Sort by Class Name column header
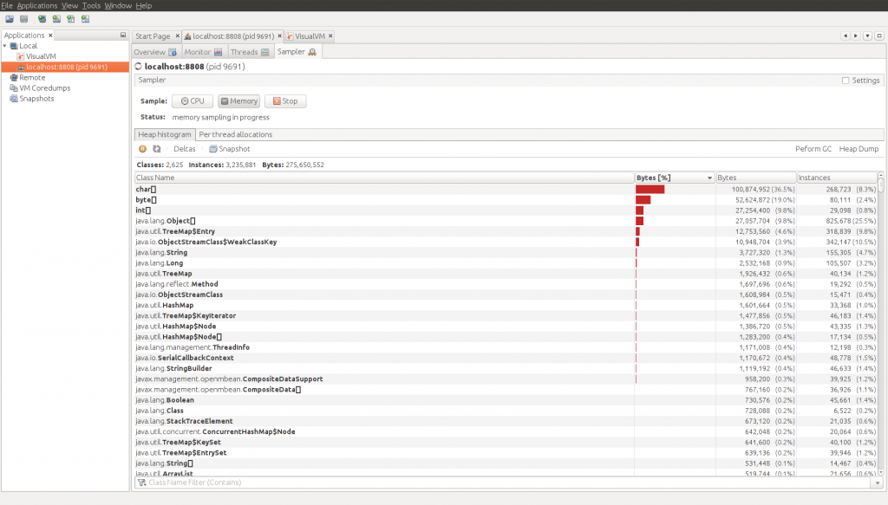Image resolution: width=888 pixels, height=505 pixels. pyautogui.click(x=384, y=178)
